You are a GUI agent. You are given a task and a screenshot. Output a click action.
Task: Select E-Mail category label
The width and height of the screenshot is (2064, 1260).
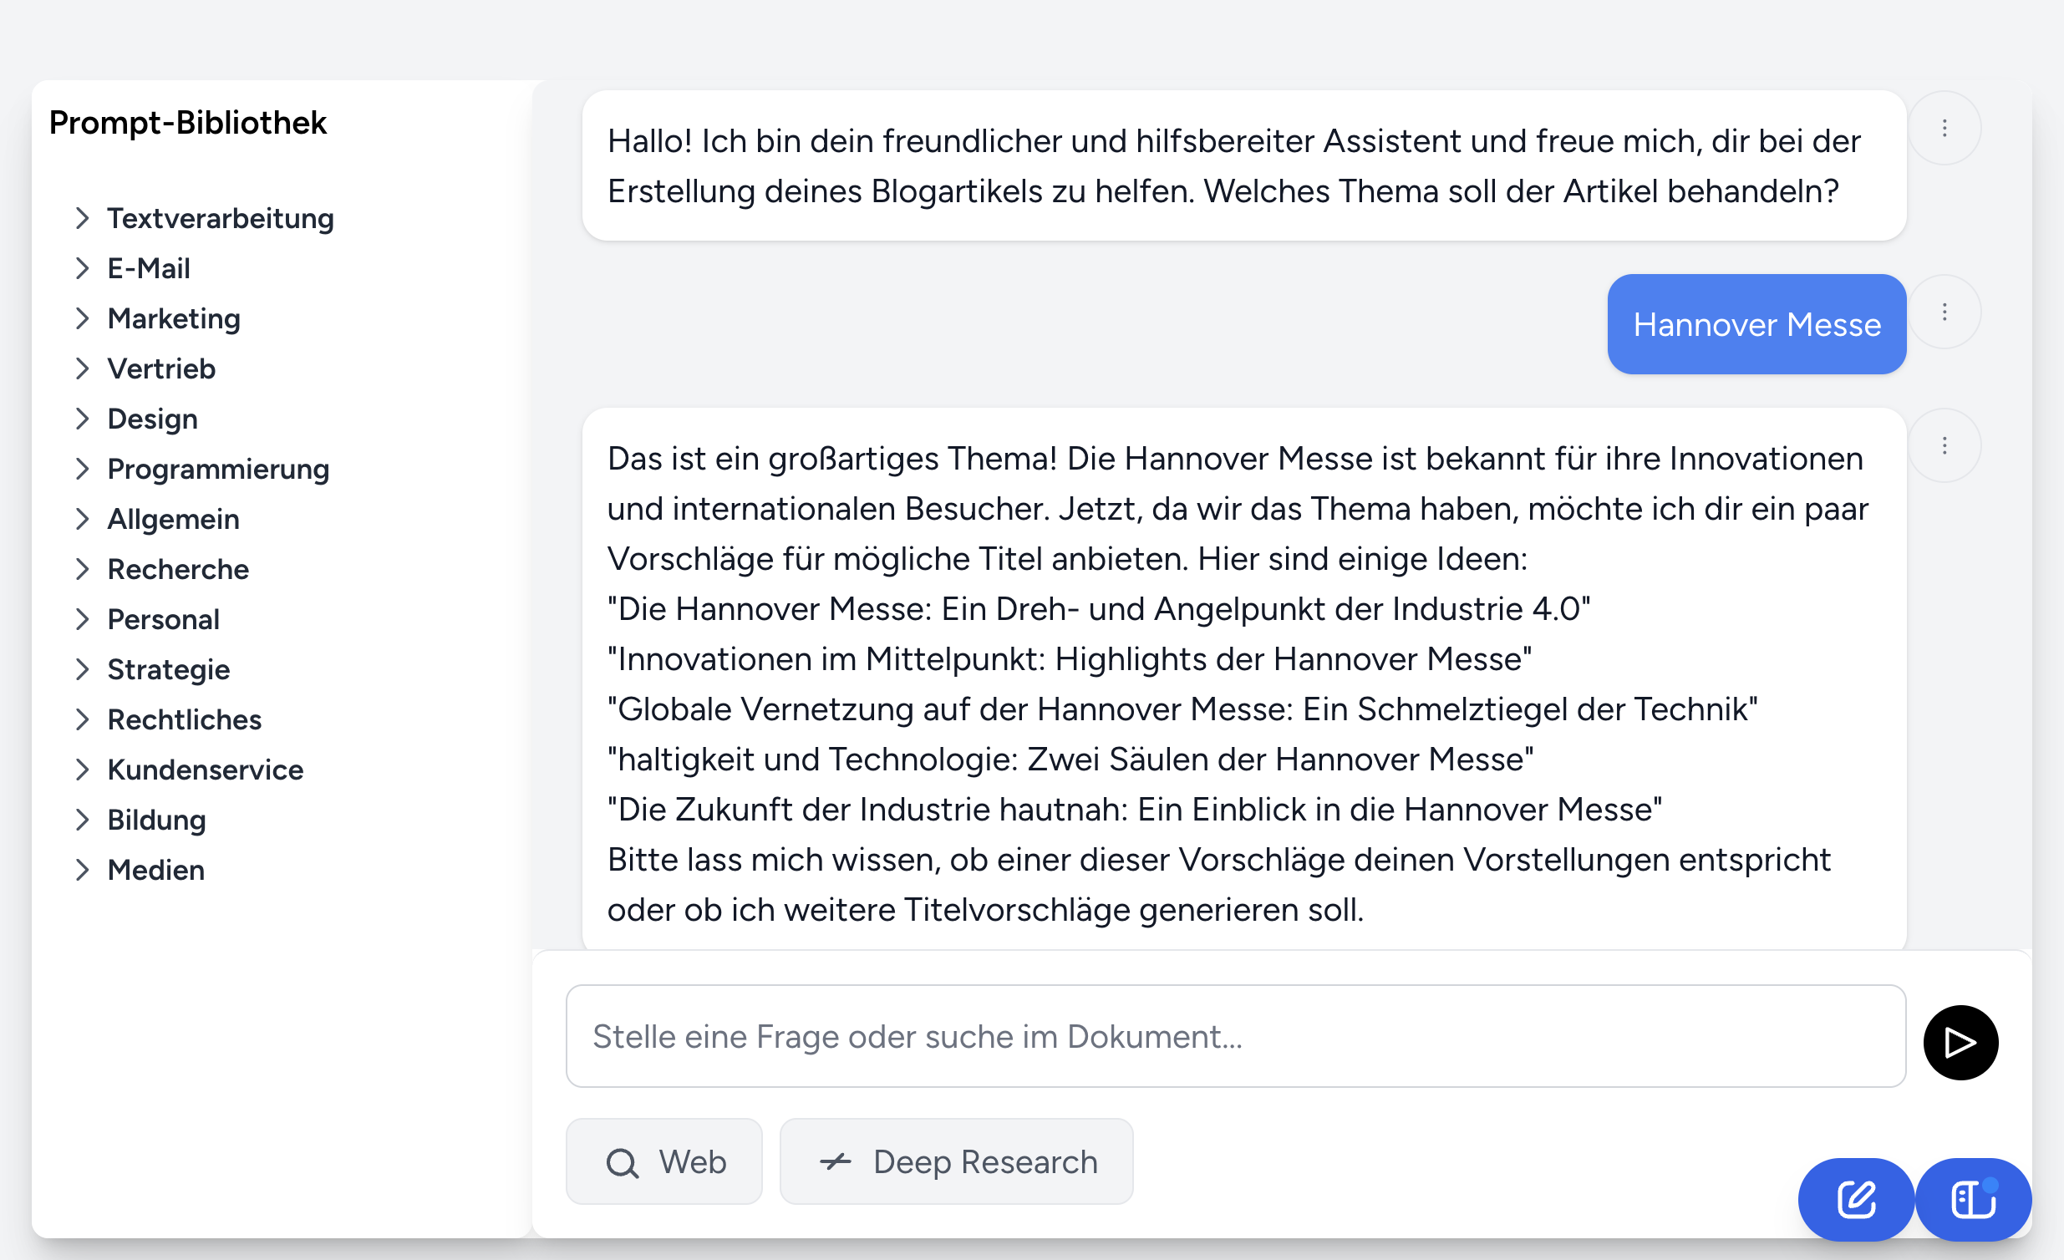148,268
